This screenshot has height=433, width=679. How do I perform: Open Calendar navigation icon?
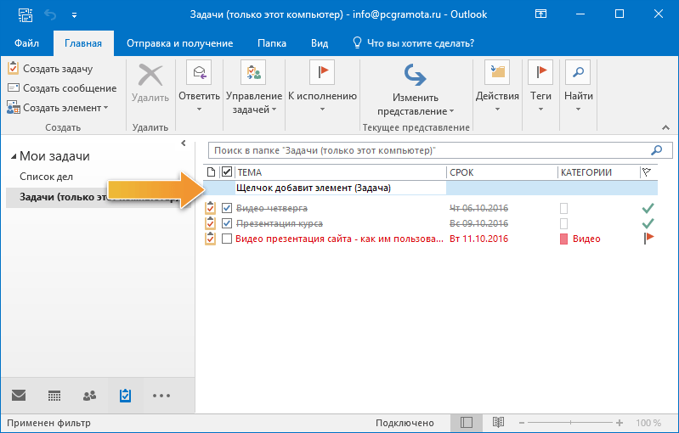click(x=54, y=396)
